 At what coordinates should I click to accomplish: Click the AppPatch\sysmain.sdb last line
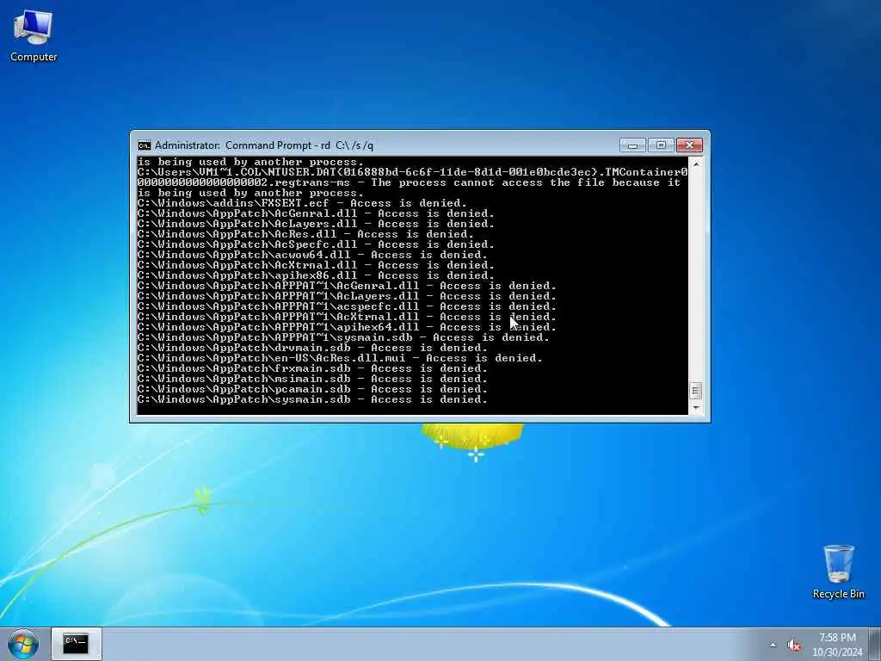pos(312,399)
